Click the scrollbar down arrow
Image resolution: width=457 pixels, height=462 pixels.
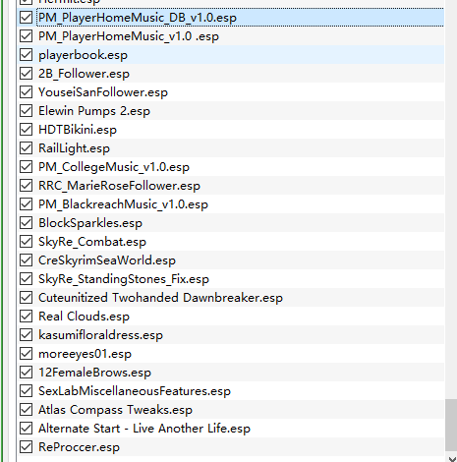click(x=452, y=458)
